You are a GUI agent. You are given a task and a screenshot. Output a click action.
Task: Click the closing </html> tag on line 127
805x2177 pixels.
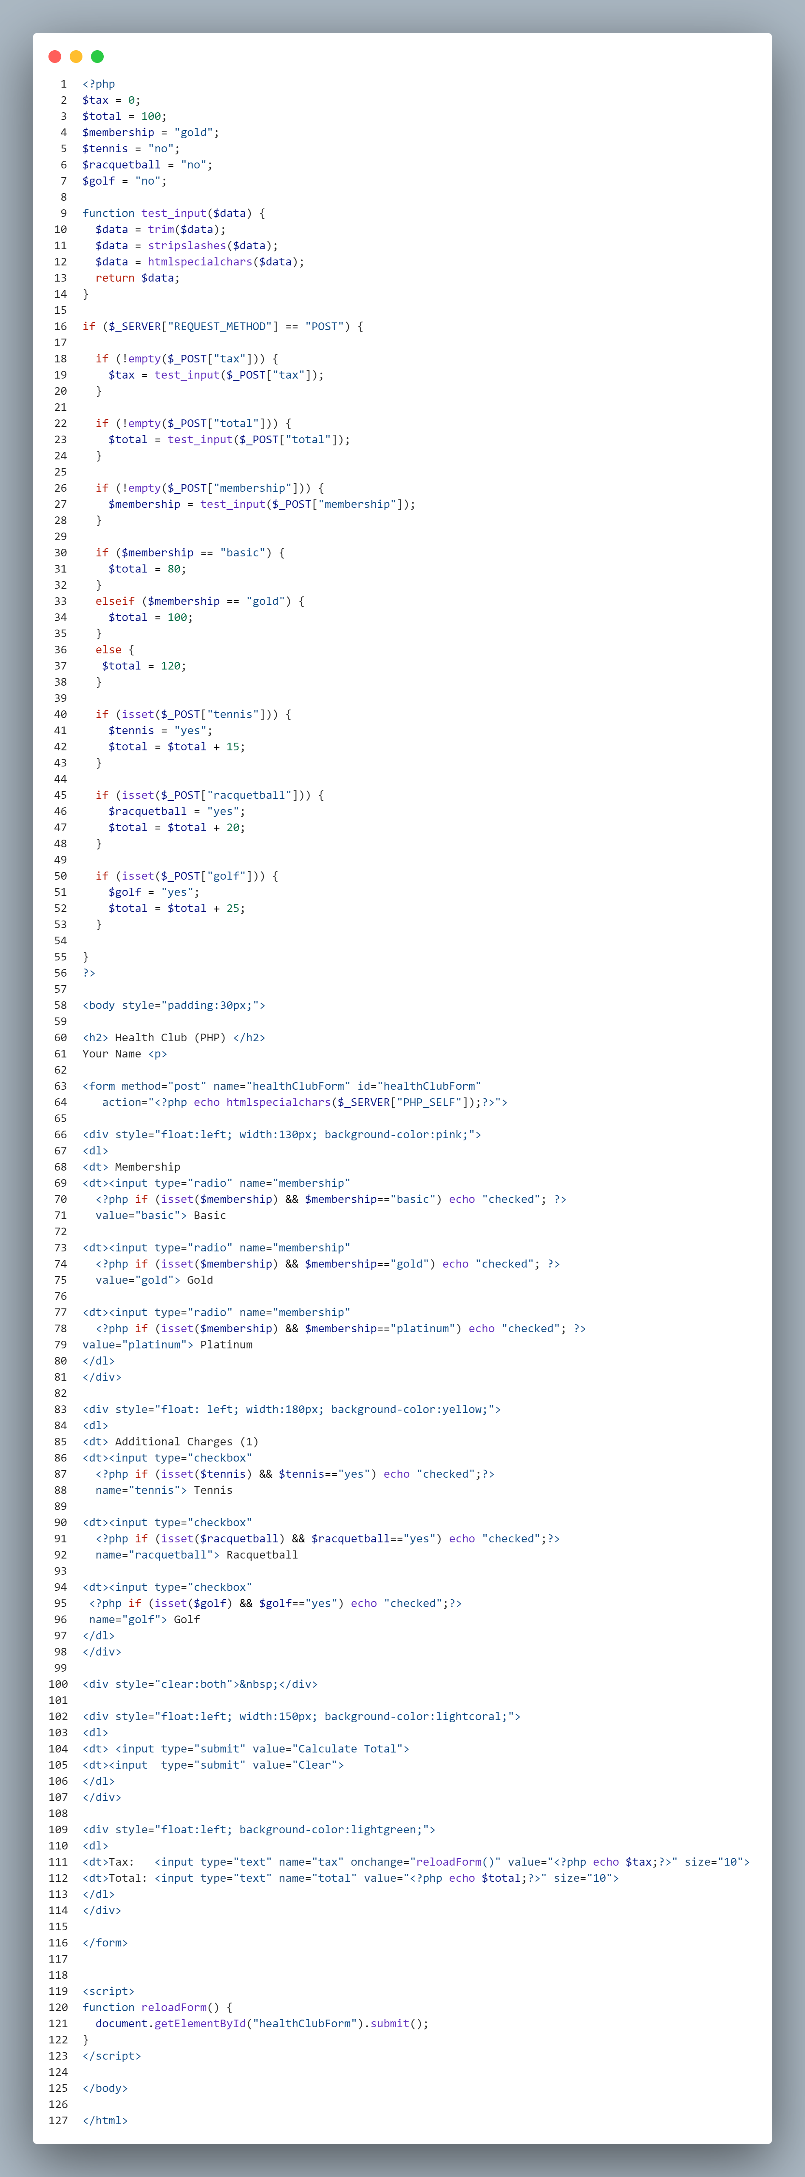(105, 2120)
